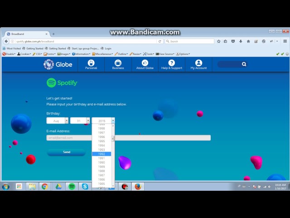Focus the Firefox Search box

pyautogui.click(x=189, y=41)
